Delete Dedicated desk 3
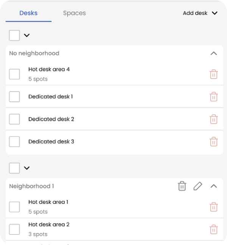This screenshot has height=245, width=227. (x=214, y=142)
